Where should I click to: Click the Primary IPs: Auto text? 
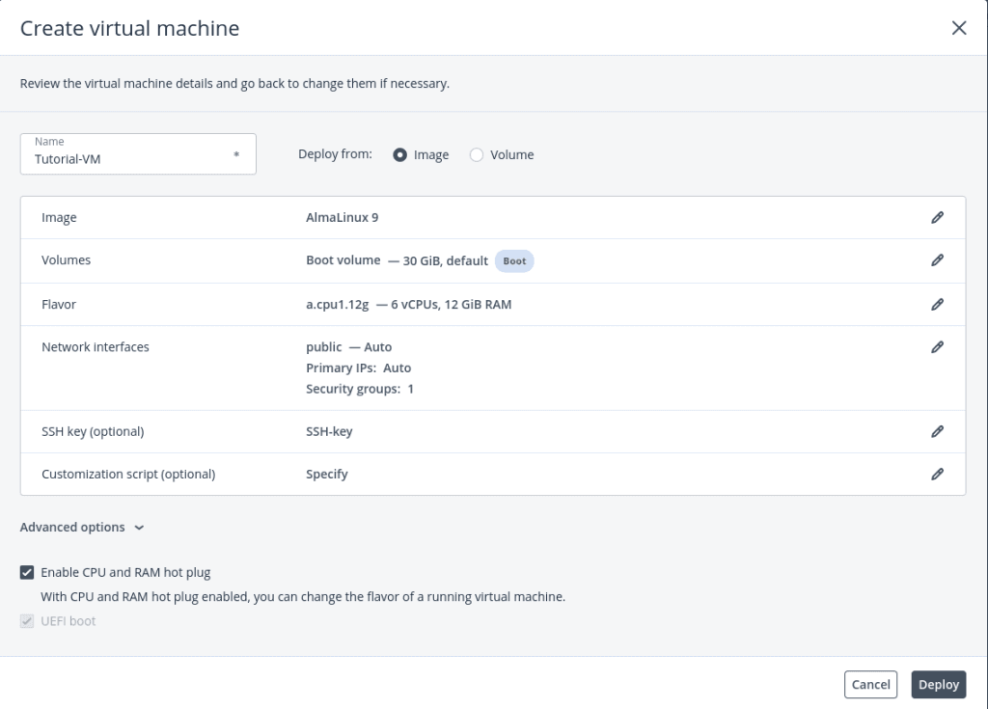(x=359, y=368)
